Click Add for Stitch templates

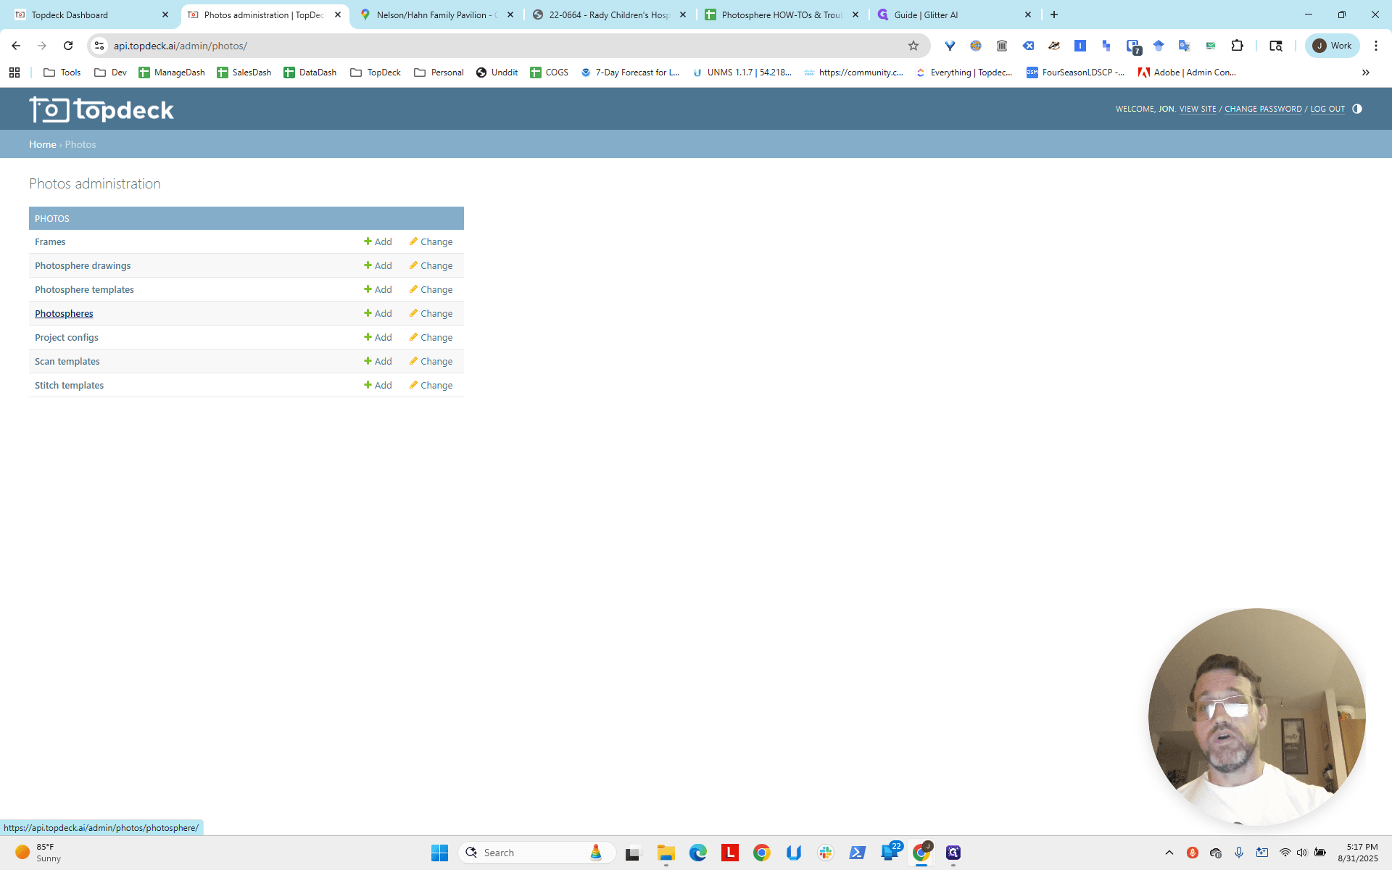coord(378,385)
